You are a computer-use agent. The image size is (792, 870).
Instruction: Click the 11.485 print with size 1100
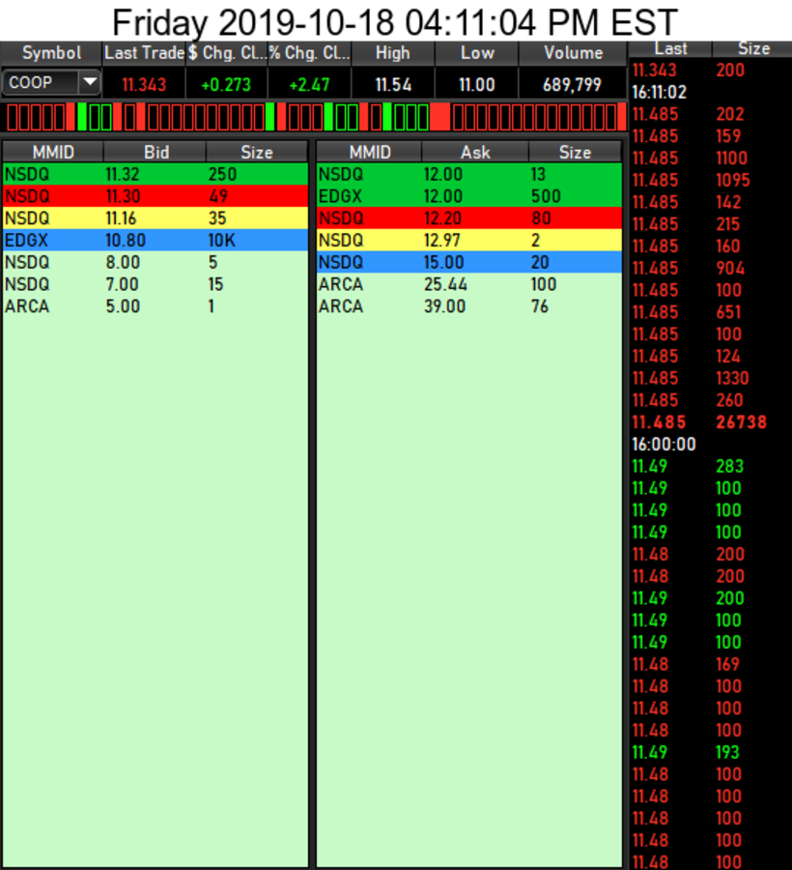[x=711, y=159]
